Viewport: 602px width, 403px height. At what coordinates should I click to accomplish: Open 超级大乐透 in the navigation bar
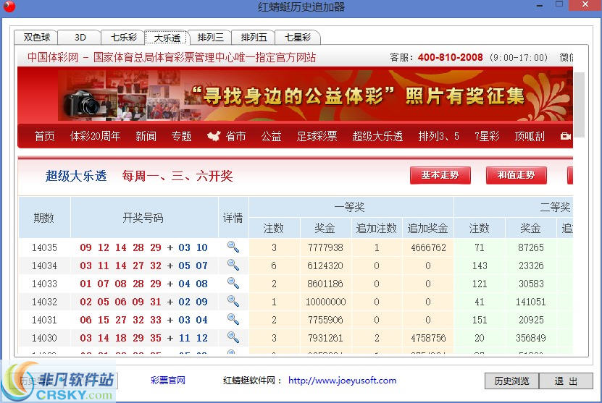[377, 136]
